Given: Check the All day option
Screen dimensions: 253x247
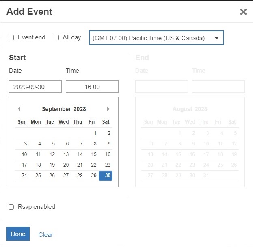Looking at the screenshot, I should 56,37.
